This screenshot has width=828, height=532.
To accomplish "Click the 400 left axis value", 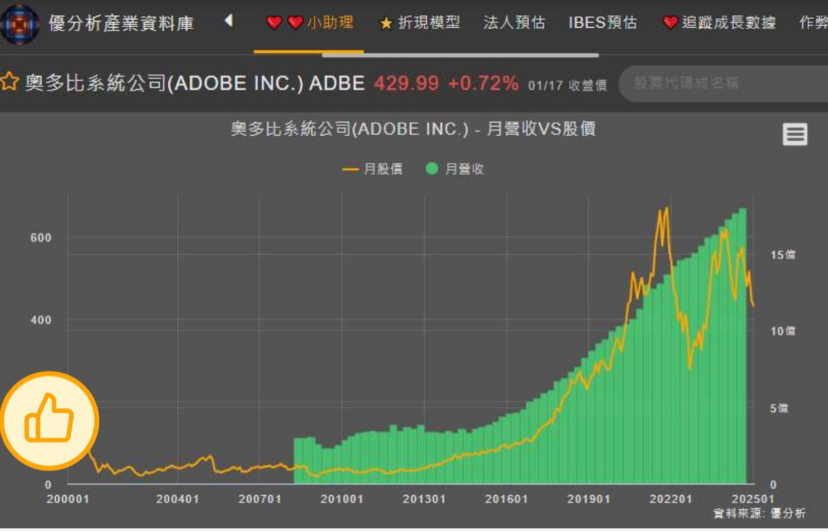I will point(41,320).
